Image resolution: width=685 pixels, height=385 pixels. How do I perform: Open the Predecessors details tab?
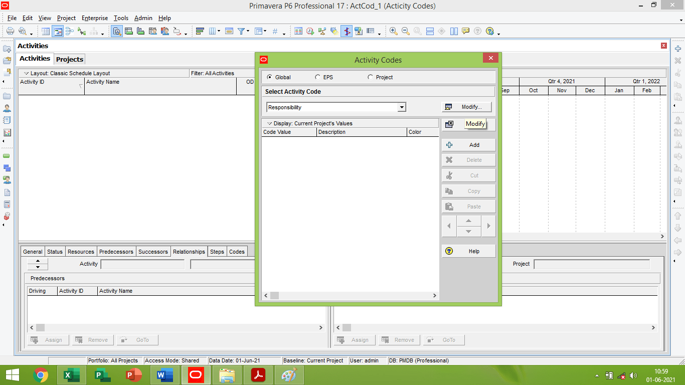pyautogui.click(x=116, y=252)
